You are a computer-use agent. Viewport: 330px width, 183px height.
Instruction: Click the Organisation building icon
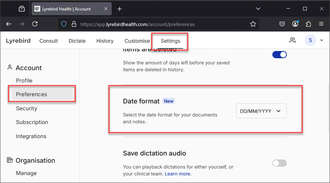tap(10, 160)
